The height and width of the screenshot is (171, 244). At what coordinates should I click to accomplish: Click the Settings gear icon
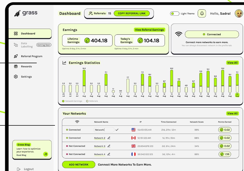(16, 76)
